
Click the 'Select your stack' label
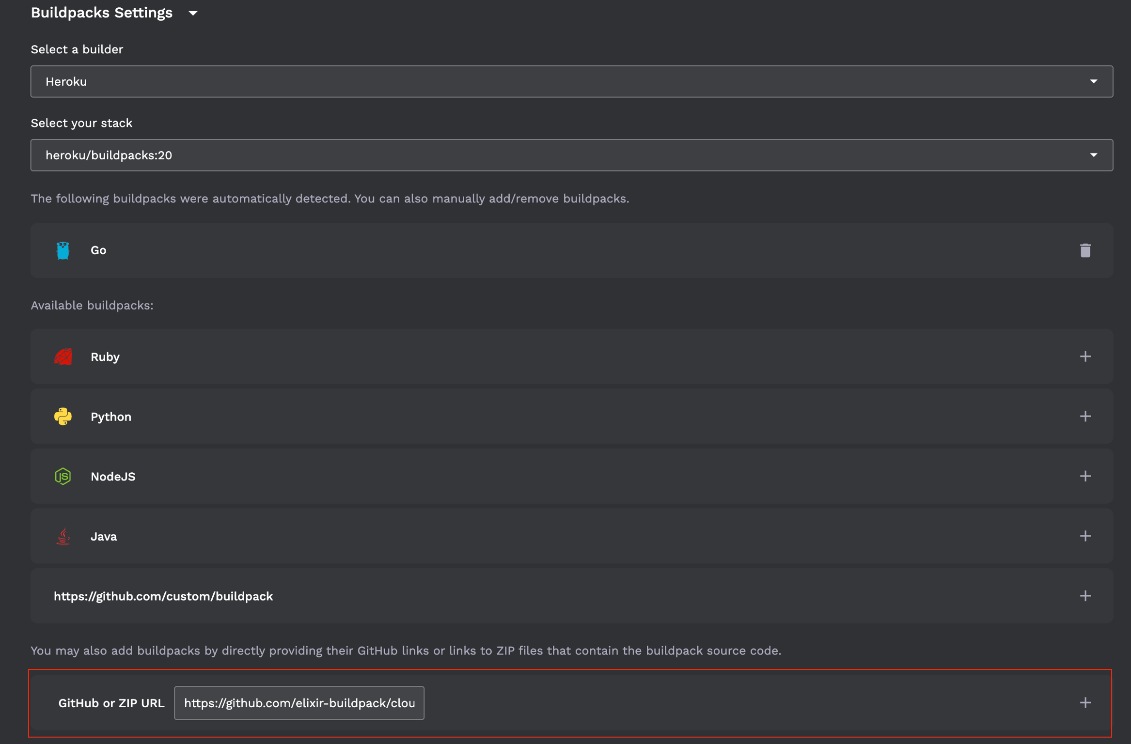point(81,123)
